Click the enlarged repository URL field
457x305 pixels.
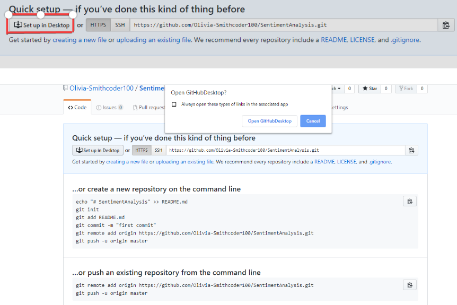coord(284,25)
